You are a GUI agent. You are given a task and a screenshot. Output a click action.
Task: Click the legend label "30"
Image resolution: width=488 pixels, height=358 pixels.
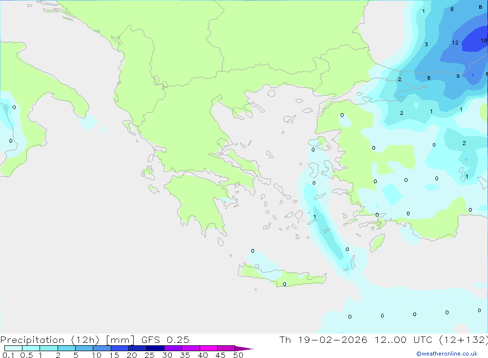click(x=167, y=355)
